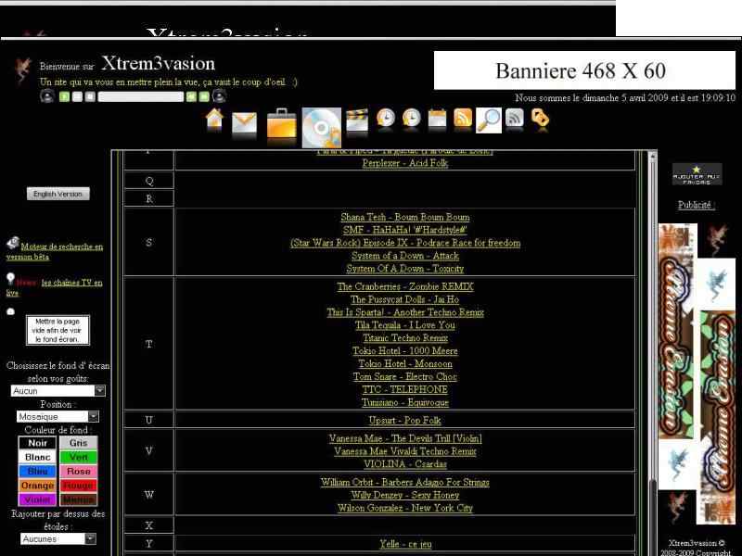742x556 pixels.
Task: Click the orange briefcase icon
Action: pos(282,125)
